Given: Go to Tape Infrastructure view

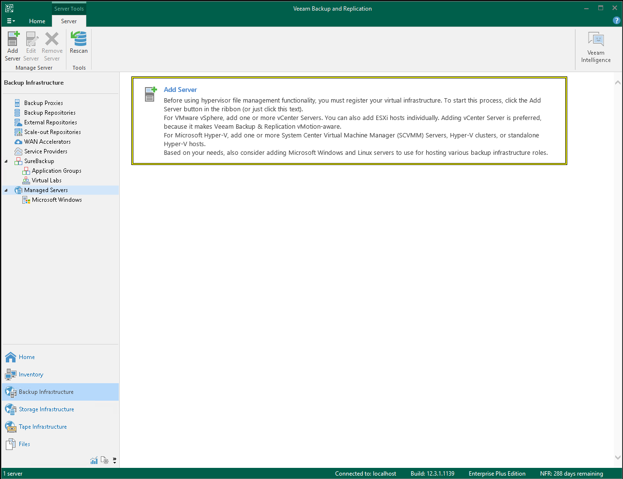Looking at the screenshot, I should pos(43,427).
